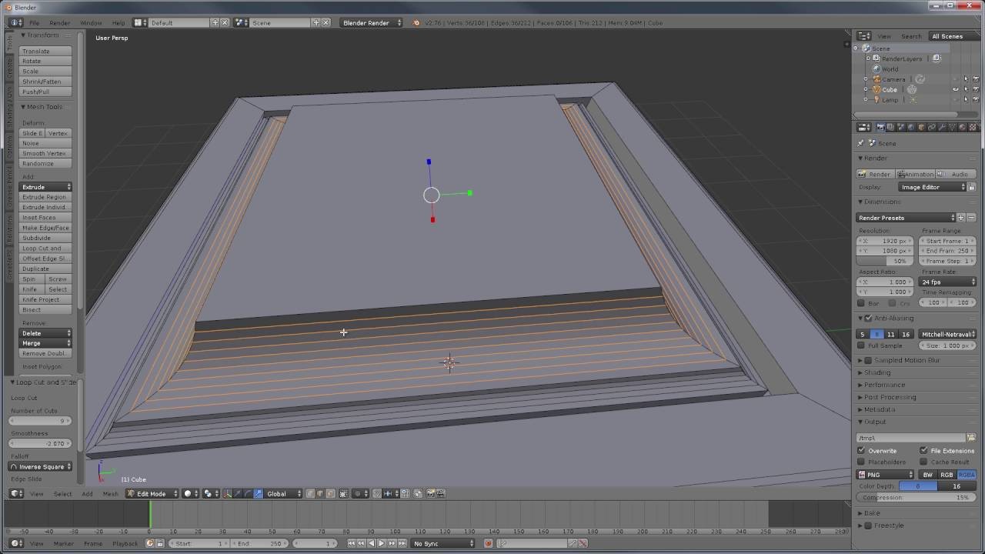This screenshot has height=554, width=985.
Task: Expand the Performance panel
Action: (x=884, y=385)
